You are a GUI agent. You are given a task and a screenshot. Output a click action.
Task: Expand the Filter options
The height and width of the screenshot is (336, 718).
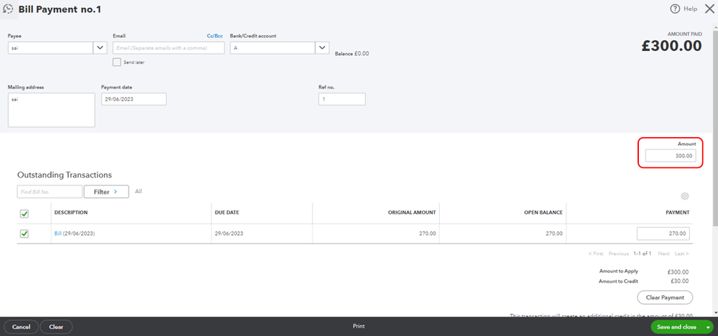(x=106, y=192)
